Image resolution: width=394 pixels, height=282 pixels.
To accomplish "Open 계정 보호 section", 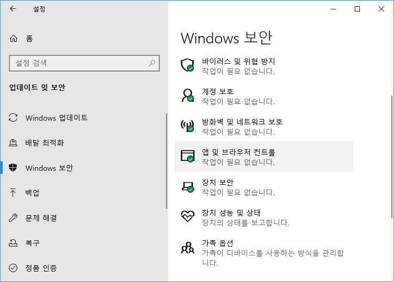I will coord(264,96).
